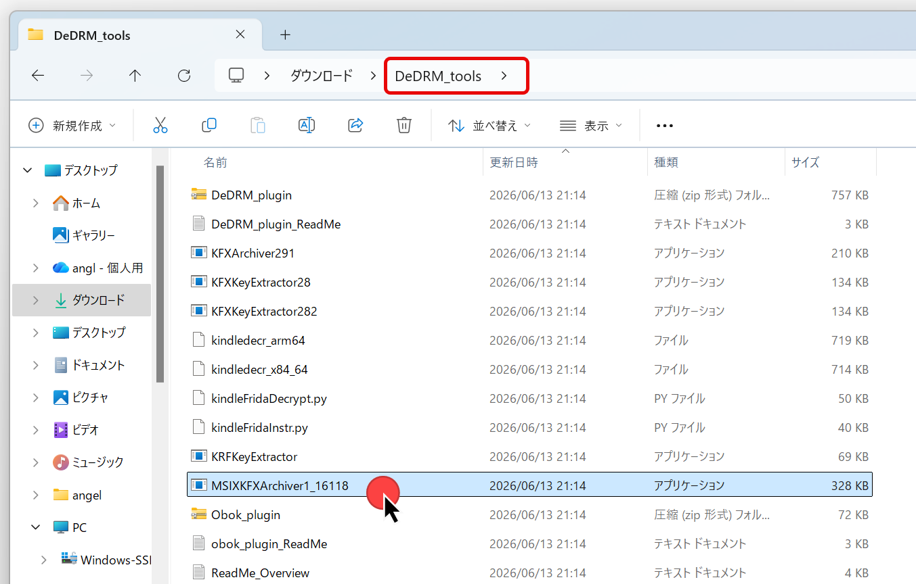This screenshot has width=916, height=584.
Task: Click the kindleFridaDecrypt.py file icon
Action: (198, 398)
